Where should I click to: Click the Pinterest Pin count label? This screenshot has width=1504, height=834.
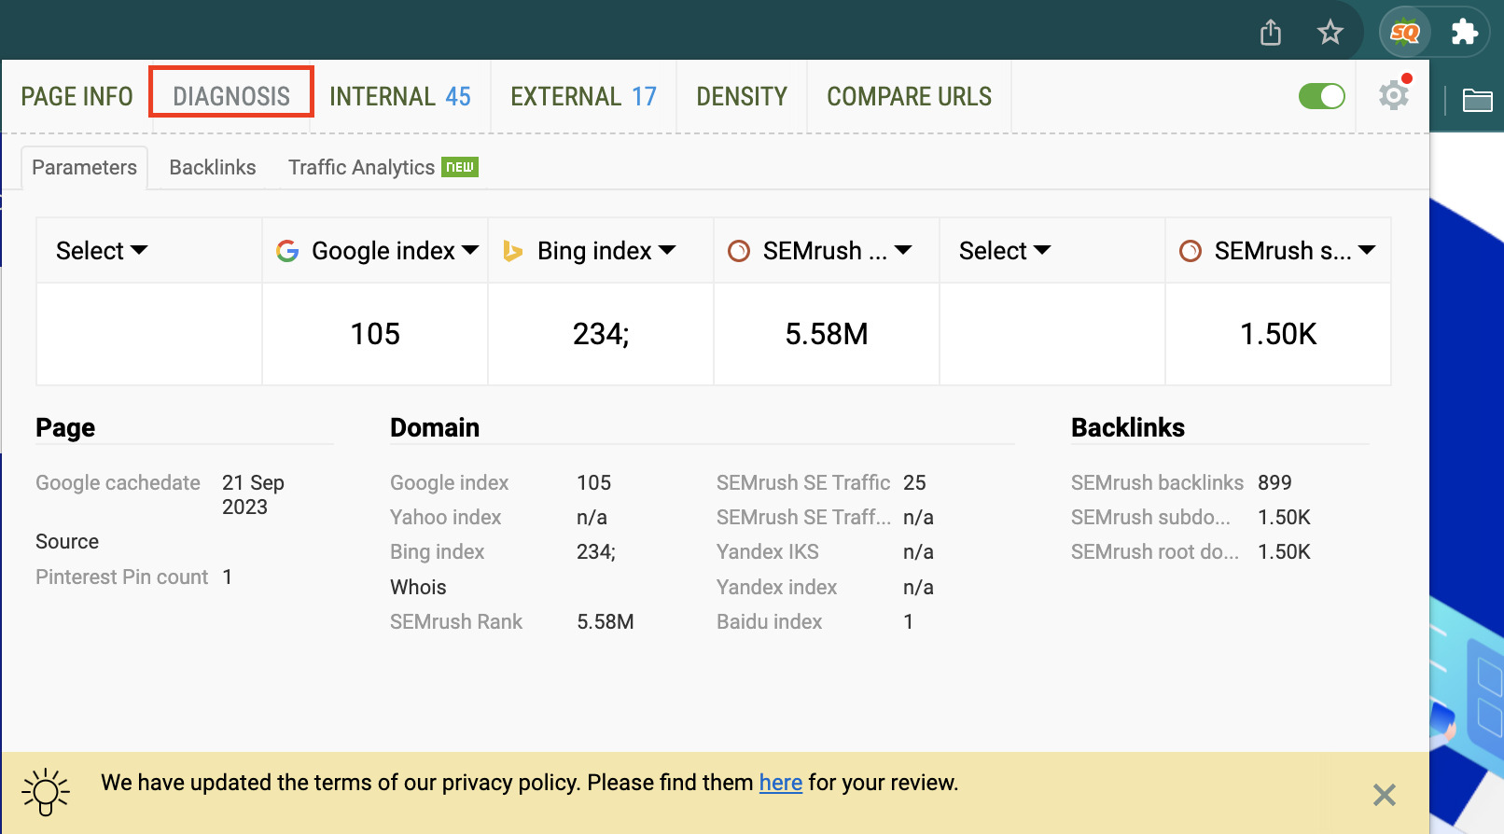(121, 577)
